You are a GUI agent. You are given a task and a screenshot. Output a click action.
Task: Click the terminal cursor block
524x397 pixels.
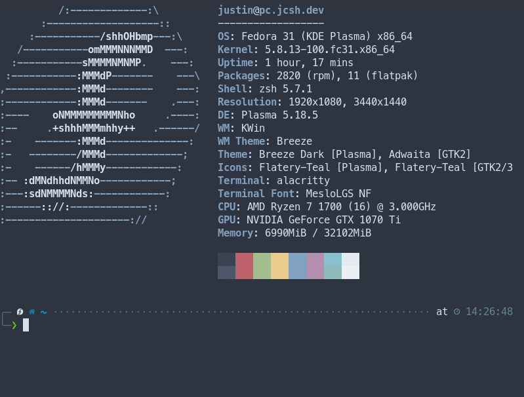(x=26, y=325)
